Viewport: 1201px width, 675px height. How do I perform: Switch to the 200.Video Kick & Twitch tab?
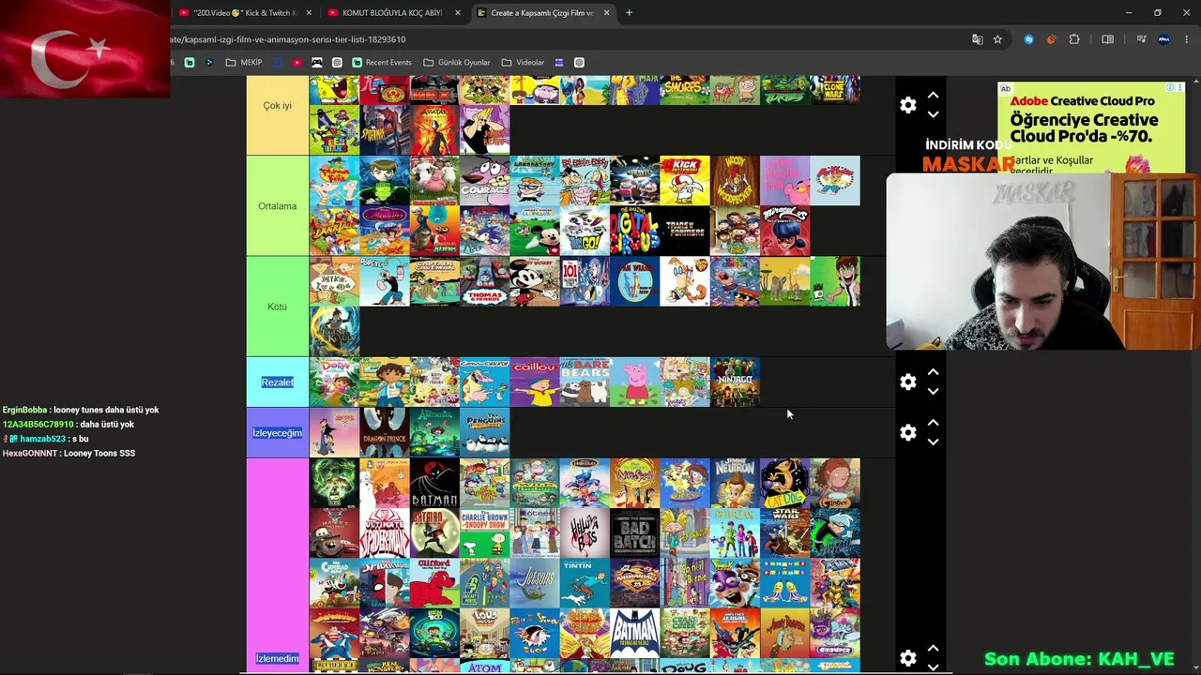[x=246, y=13]
